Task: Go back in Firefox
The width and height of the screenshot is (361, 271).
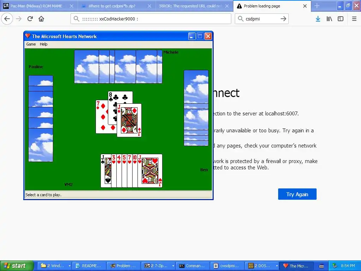Action: tap(7, 19)
